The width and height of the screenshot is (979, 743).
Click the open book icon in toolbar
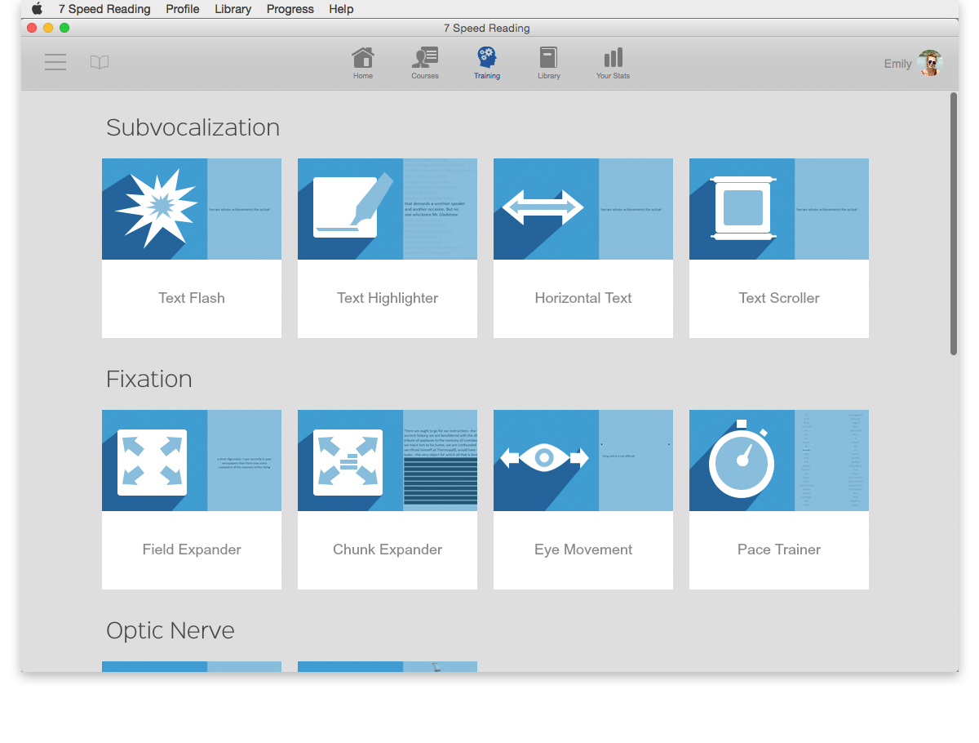100,62
